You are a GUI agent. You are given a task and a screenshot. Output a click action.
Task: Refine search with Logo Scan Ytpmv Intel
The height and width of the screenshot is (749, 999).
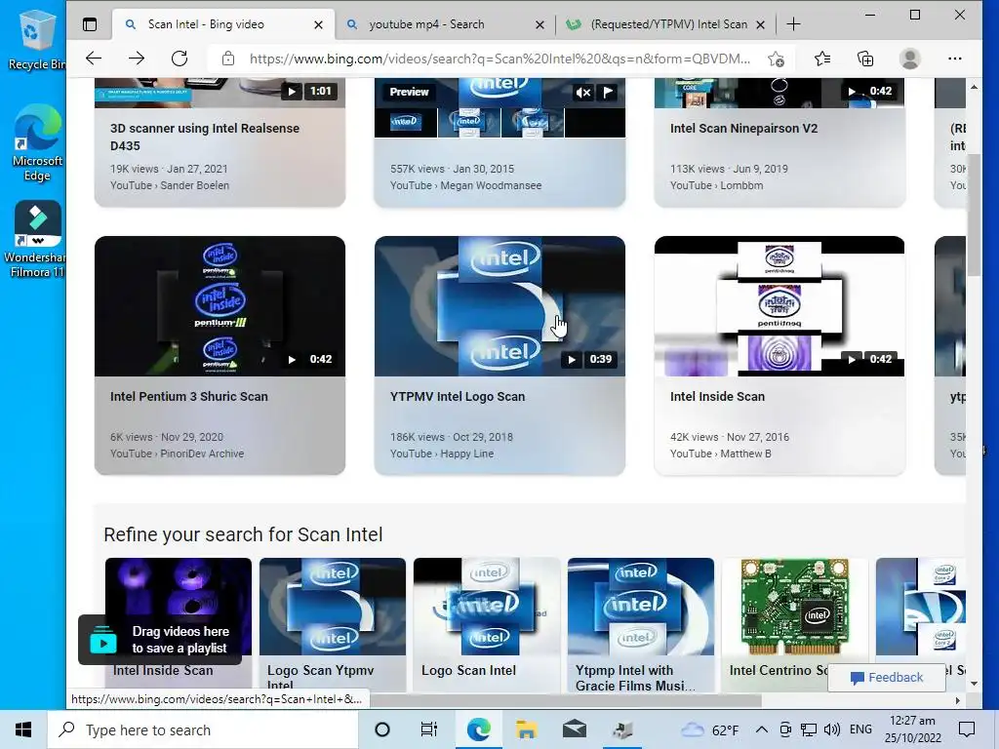[332, 625]
